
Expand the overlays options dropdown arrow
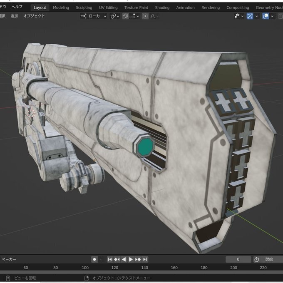click(x=272, y=16)
